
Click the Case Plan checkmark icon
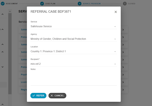click(x=42, y=4)
